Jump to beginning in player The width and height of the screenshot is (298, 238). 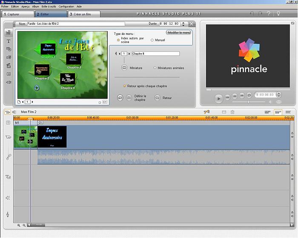click(x=227, y=97)
